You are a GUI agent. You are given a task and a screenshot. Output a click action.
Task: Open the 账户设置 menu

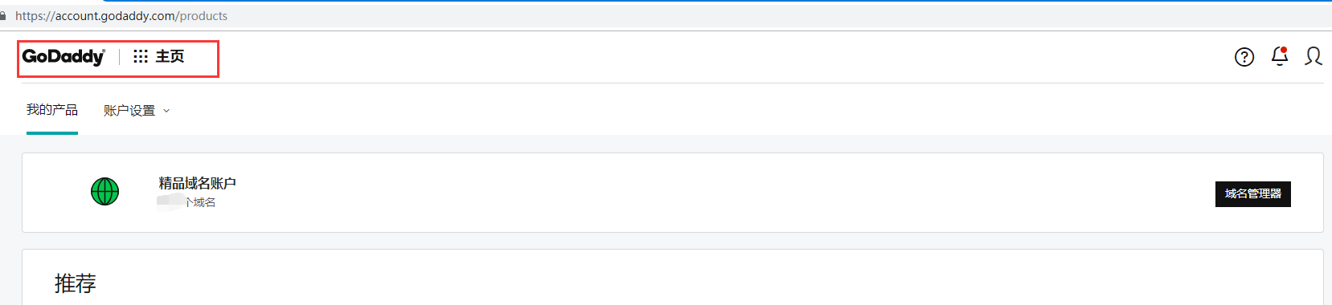tap(129, 111)
